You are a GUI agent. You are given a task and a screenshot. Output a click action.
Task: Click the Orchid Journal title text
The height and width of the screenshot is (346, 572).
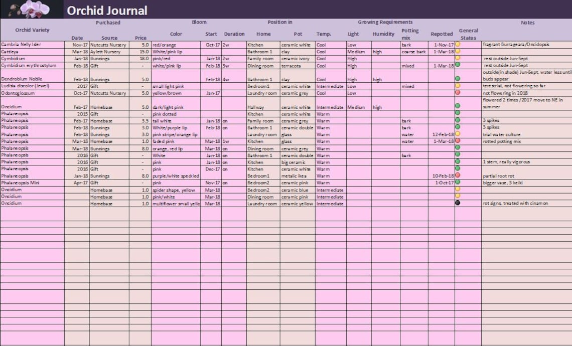(x=107, y=10)
